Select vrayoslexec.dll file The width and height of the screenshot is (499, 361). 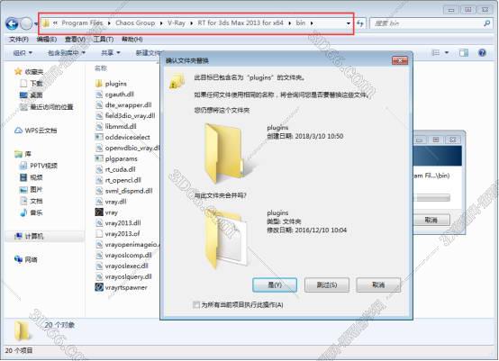click(122, 266)
